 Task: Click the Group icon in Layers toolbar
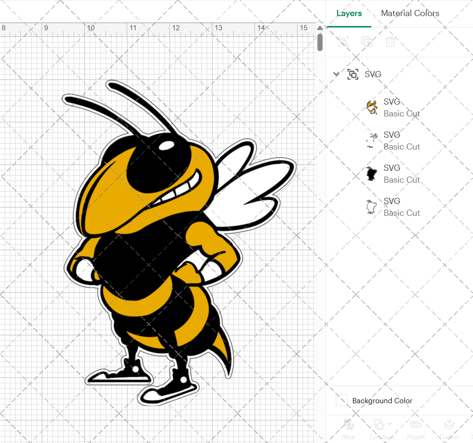tap(343, 42)
